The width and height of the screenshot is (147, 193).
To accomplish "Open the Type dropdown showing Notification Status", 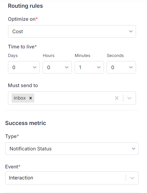I will [x=72, y=149].
